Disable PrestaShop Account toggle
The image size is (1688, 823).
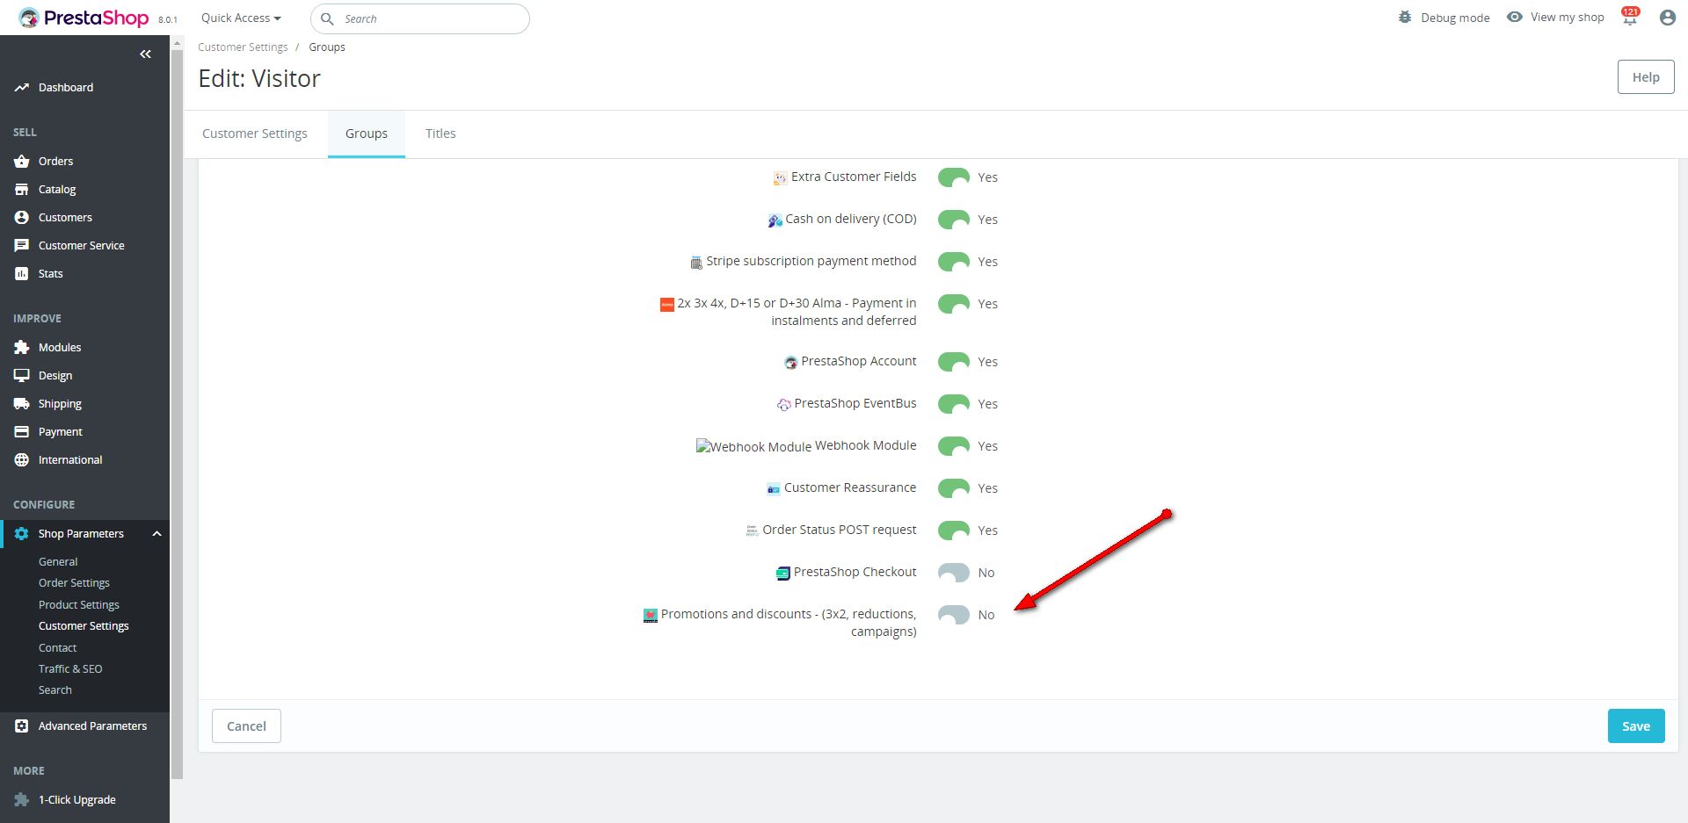pyautogui.click(x=954, y=362)
